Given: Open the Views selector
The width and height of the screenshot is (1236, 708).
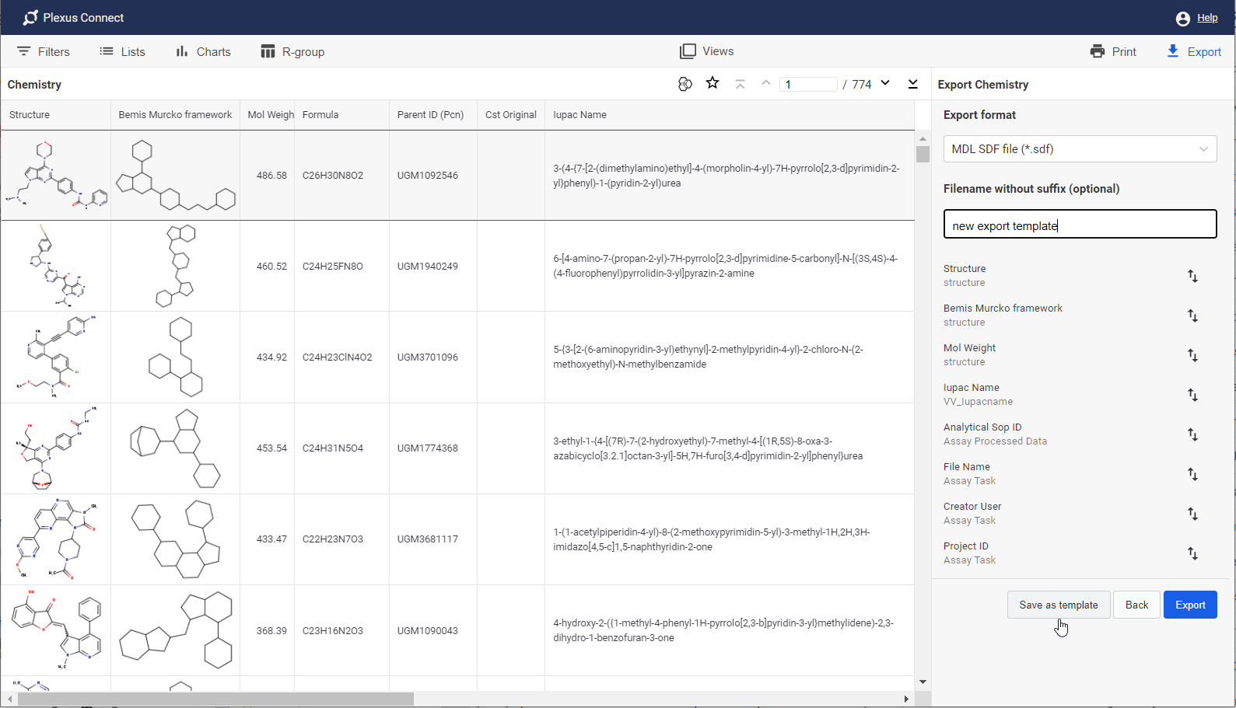Looking at the screenshot, I should coord(706,51).
